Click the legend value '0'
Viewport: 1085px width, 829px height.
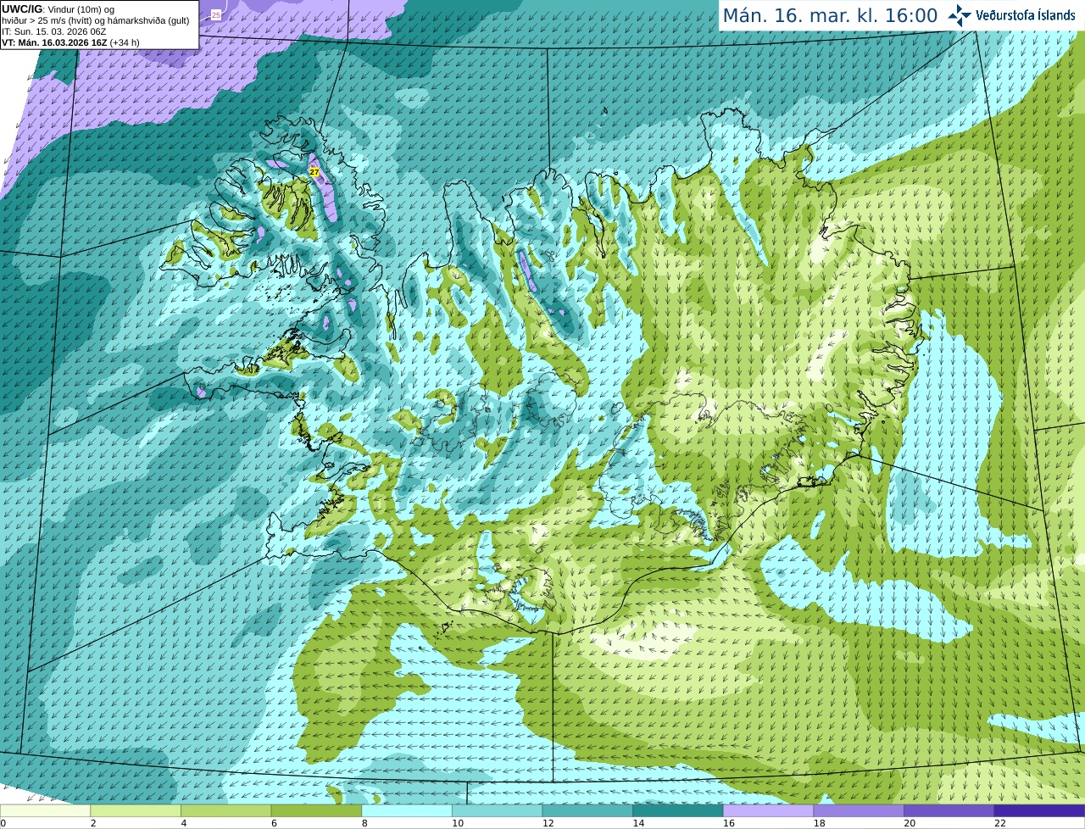click(x=3, y=823)
